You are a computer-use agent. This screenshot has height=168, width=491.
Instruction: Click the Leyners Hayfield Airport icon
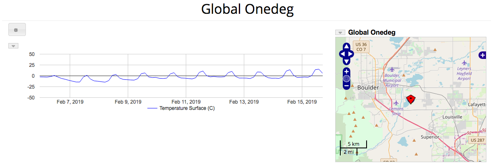464,62
